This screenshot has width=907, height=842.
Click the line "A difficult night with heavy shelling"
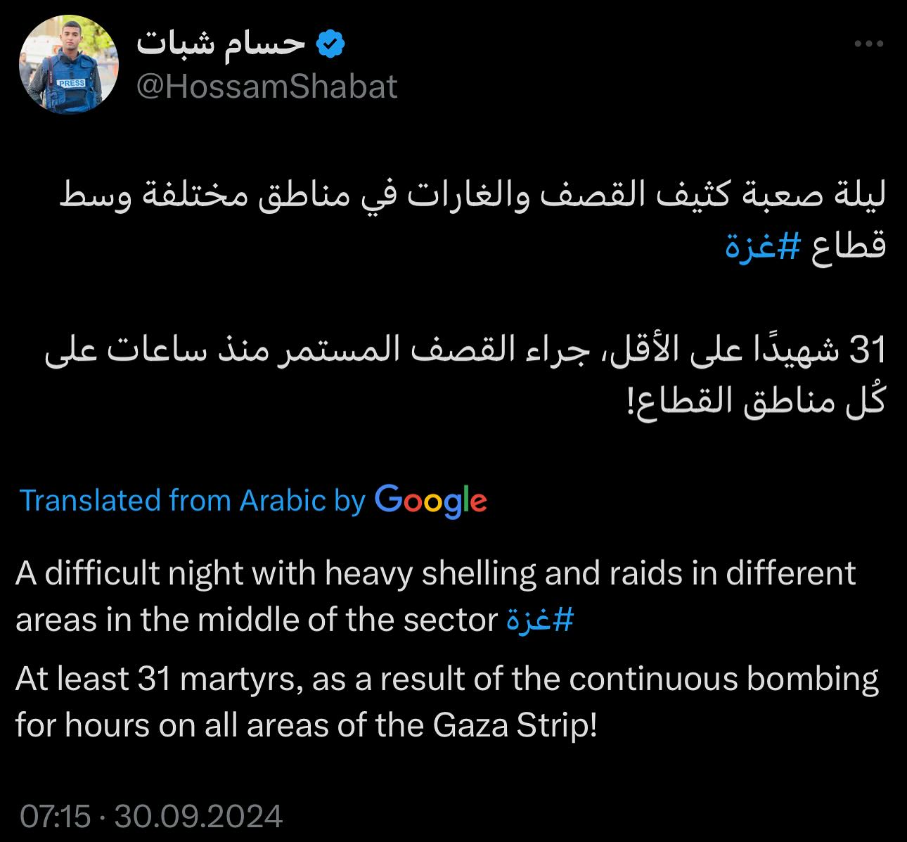click(436, 574)
